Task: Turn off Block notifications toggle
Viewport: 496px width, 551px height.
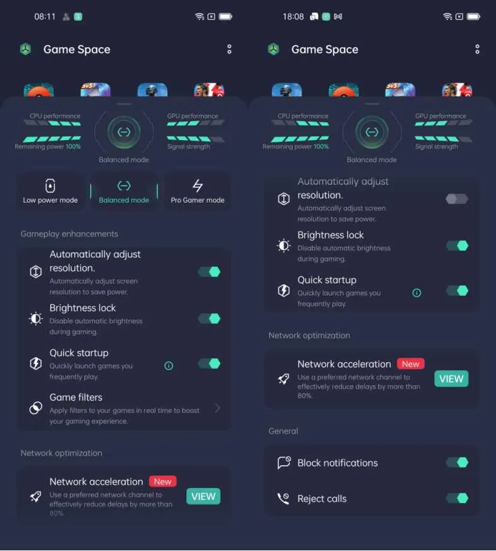Action: pyautogui.click(x=458, y=463)
